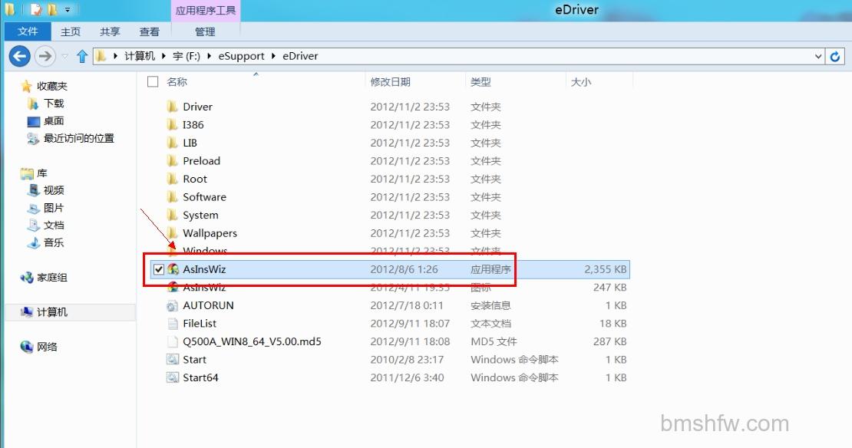Viewport: 852px width, 448px height.
Task: Expand breadcrumb arrow after 宇 (F:)
Action: 210,56
